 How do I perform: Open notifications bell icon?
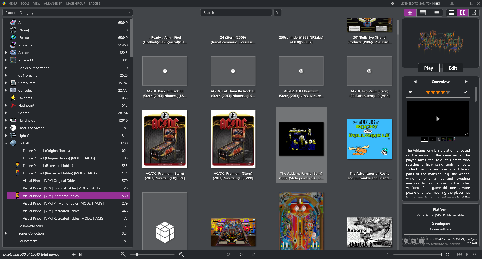point(452,3)
